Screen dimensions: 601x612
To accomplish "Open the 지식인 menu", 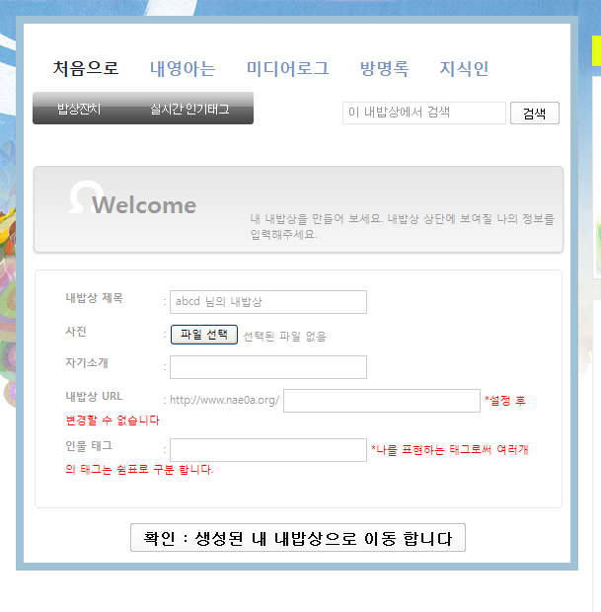I will coord(464,68).
